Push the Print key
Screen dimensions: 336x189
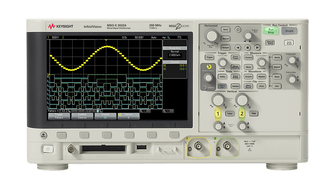[x=261, y=86]
